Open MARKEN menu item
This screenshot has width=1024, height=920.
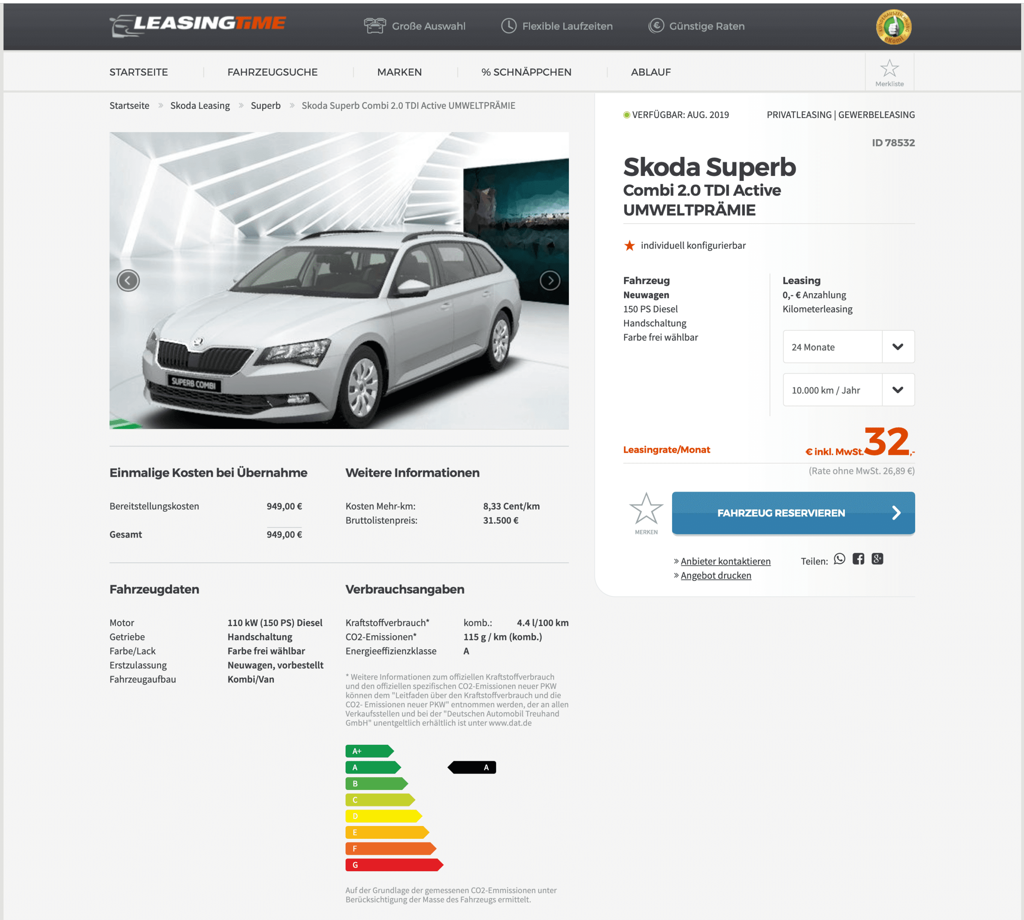click(x=399, y=72)
